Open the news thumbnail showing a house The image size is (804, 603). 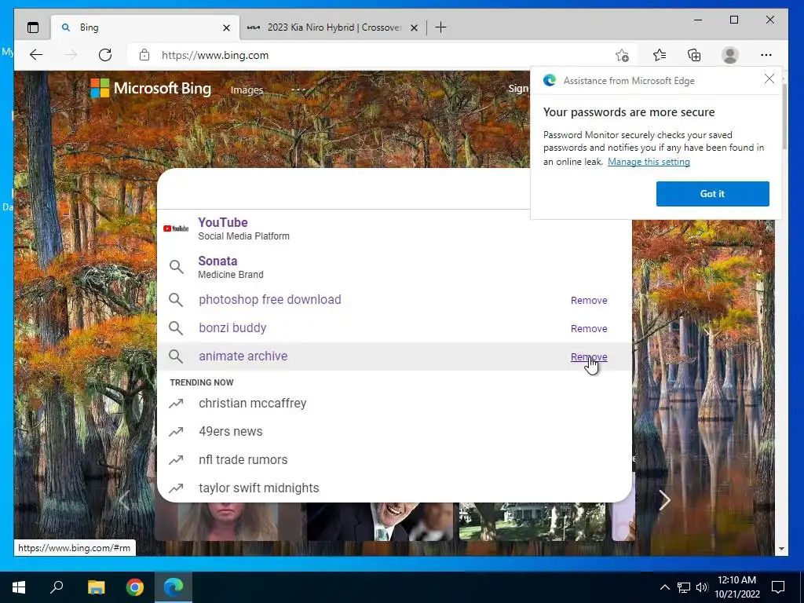tap(532, 521)
